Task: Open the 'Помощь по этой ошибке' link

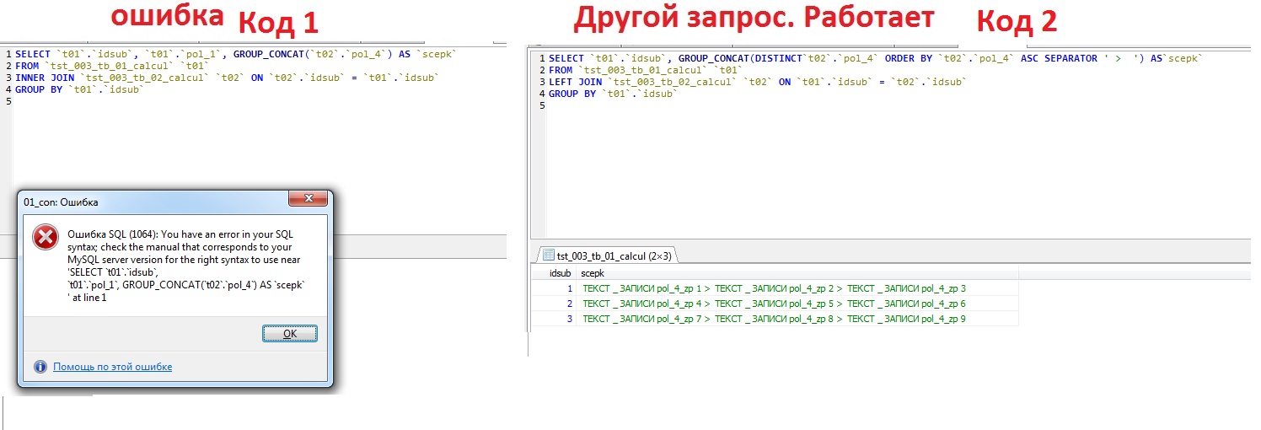Action: (x=112, y=367)
